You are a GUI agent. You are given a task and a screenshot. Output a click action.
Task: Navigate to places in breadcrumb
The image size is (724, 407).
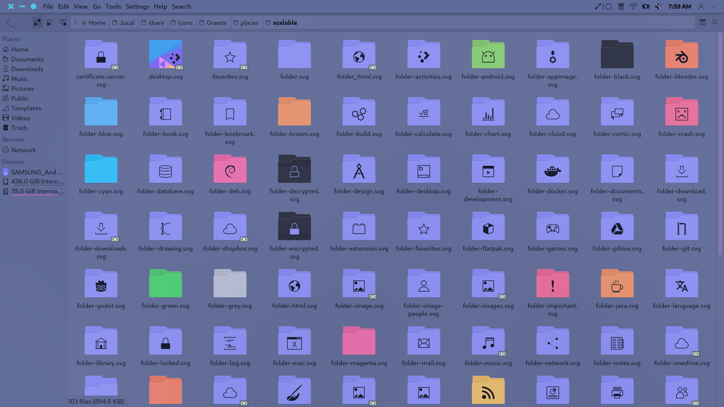click(x=246, y=23)
